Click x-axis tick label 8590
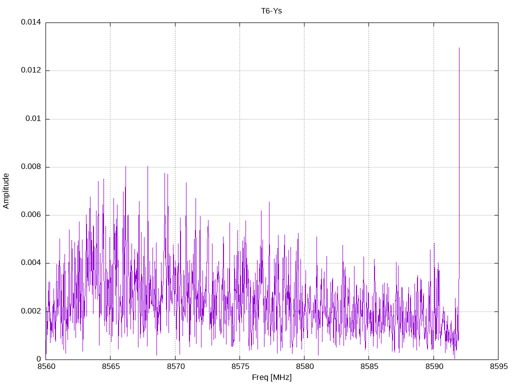Image resolution: width=512 pixels, height=384 pixels. pos(434,366)
